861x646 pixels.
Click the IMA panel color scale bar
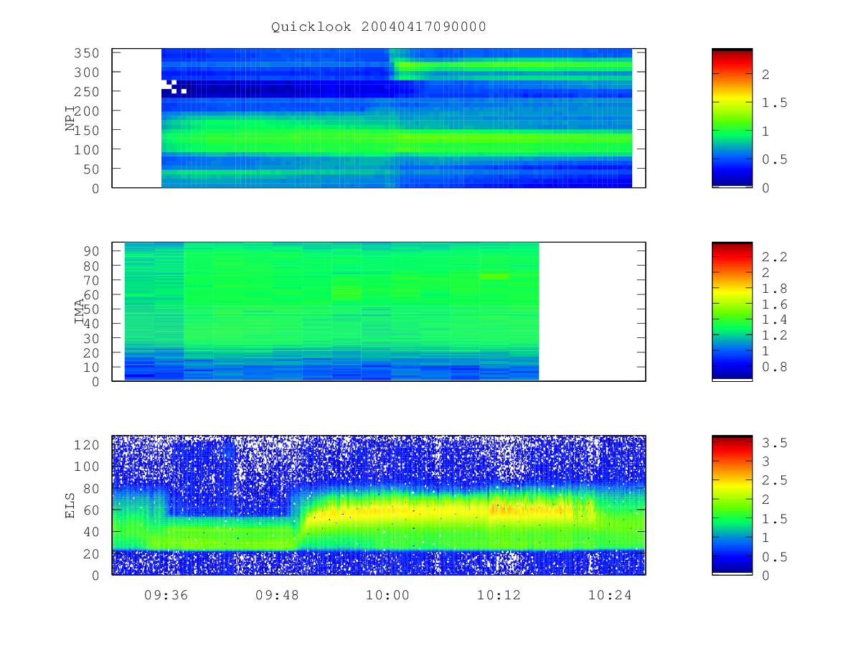pos(732,312)
